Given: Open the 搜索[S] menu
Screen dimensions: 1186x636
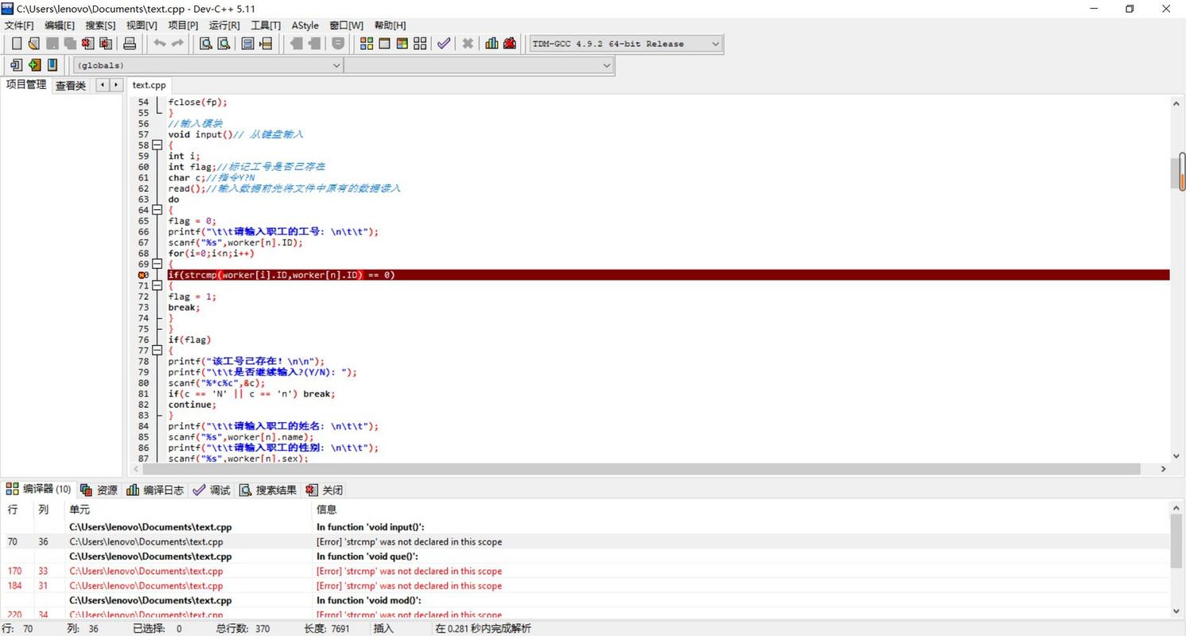Looking at the screenshot, I should [100, 25].
